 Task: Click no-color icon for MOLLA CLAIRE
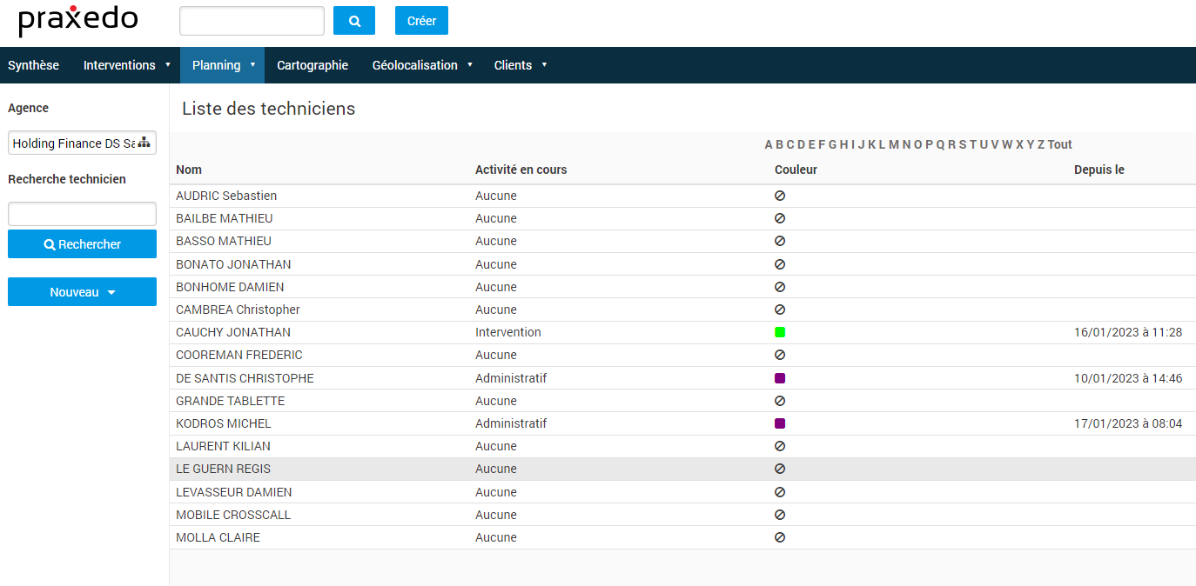(x=780, y=537)
